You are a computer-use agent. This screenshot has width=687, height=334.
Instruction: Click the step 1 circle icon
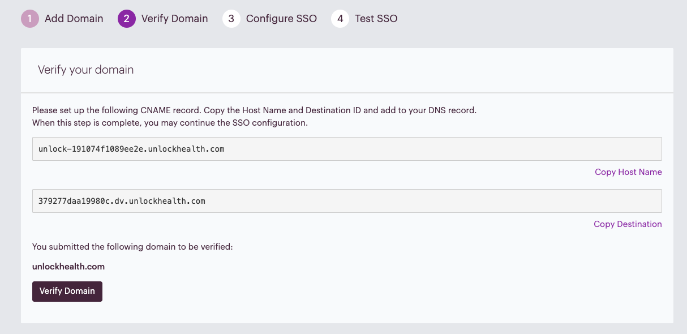point(30,19)
